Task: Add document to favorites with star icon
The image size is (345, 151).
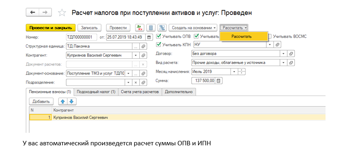Action: [x=62, y=13]
